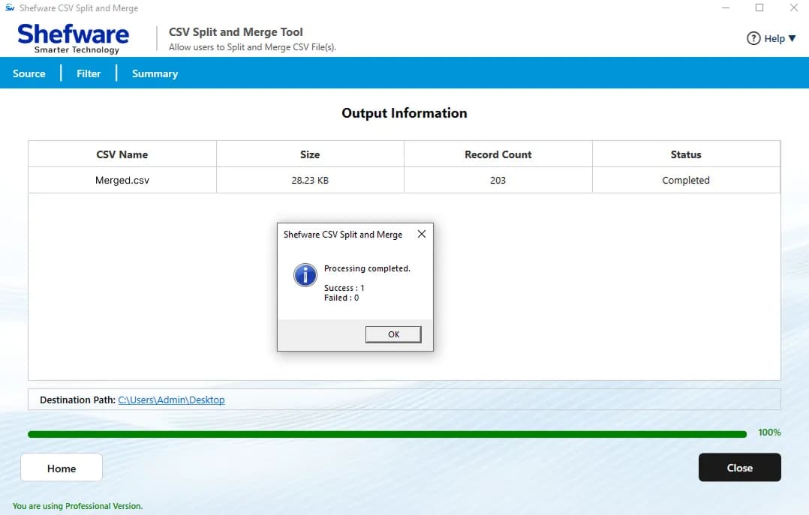Click the Output Information heading
Screen dimensions: 809x515
[404, 113]
